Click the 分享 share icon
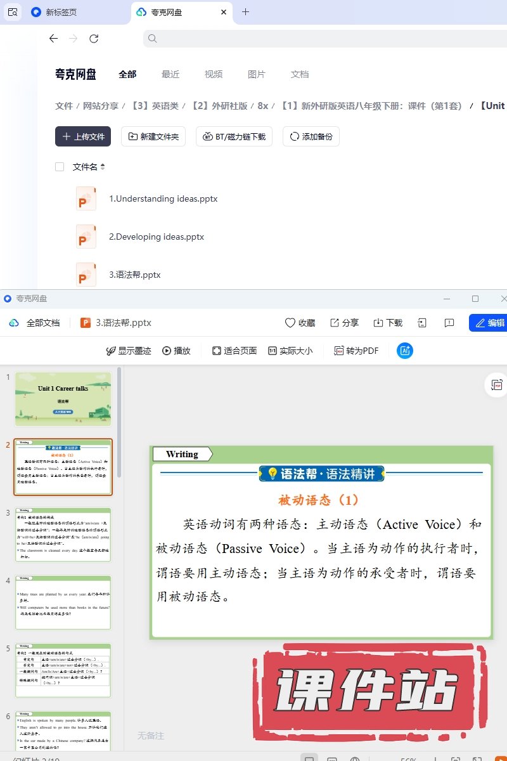The height and width of the screenshot is (761, 507). pos(335,323)
